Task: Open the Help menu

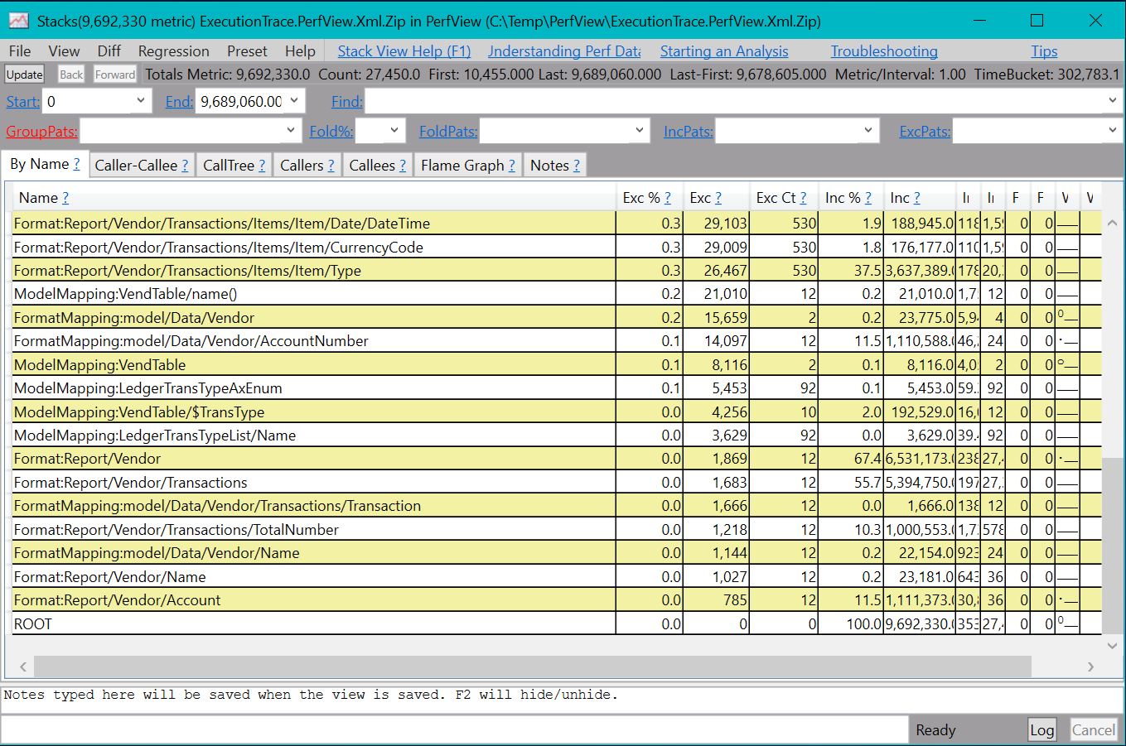Action: 300,51
